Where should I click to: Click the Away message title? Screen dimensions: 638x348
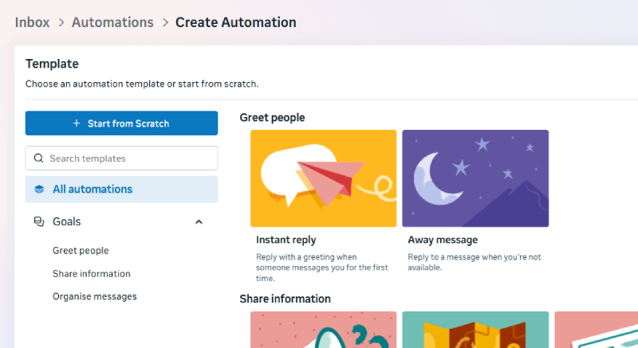(x=443, y=240)
